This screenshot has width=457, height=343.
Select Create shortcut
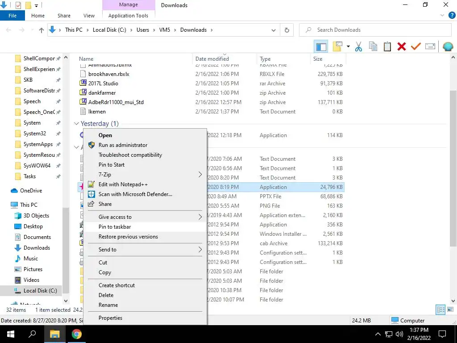[x=145, y=285]
